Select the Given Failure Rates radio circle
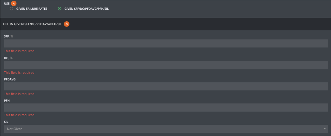The height and width of the screenshot is (136, 331). pos(12,9)
